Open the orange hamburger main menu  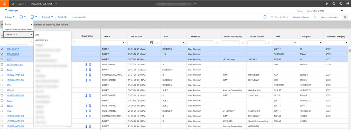tap(4, 4)
